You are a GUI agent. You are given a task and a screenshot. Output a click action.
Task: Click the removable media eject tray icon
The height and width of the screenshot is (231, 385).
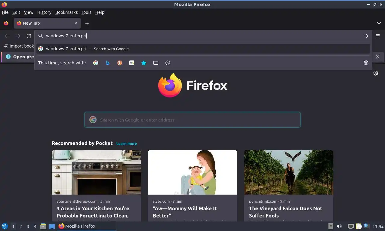(x=331, y=226)
